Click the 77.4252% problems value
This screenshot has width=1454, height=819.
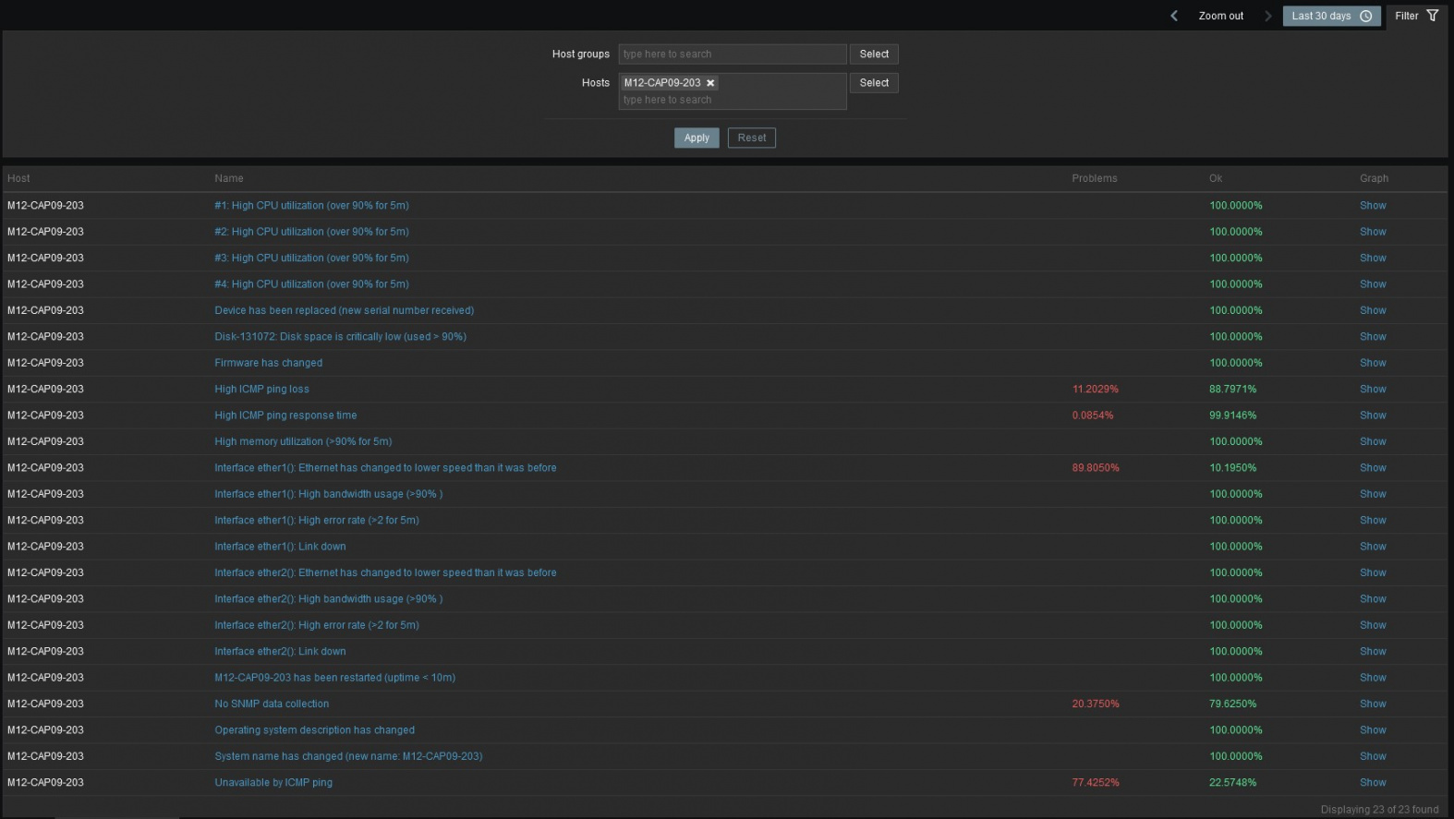[x=1096, y=783]
